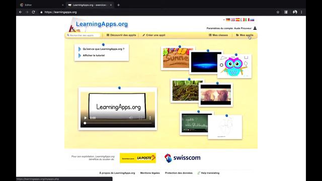Expand the language list arrow beside flags

[x=224, y=20]
